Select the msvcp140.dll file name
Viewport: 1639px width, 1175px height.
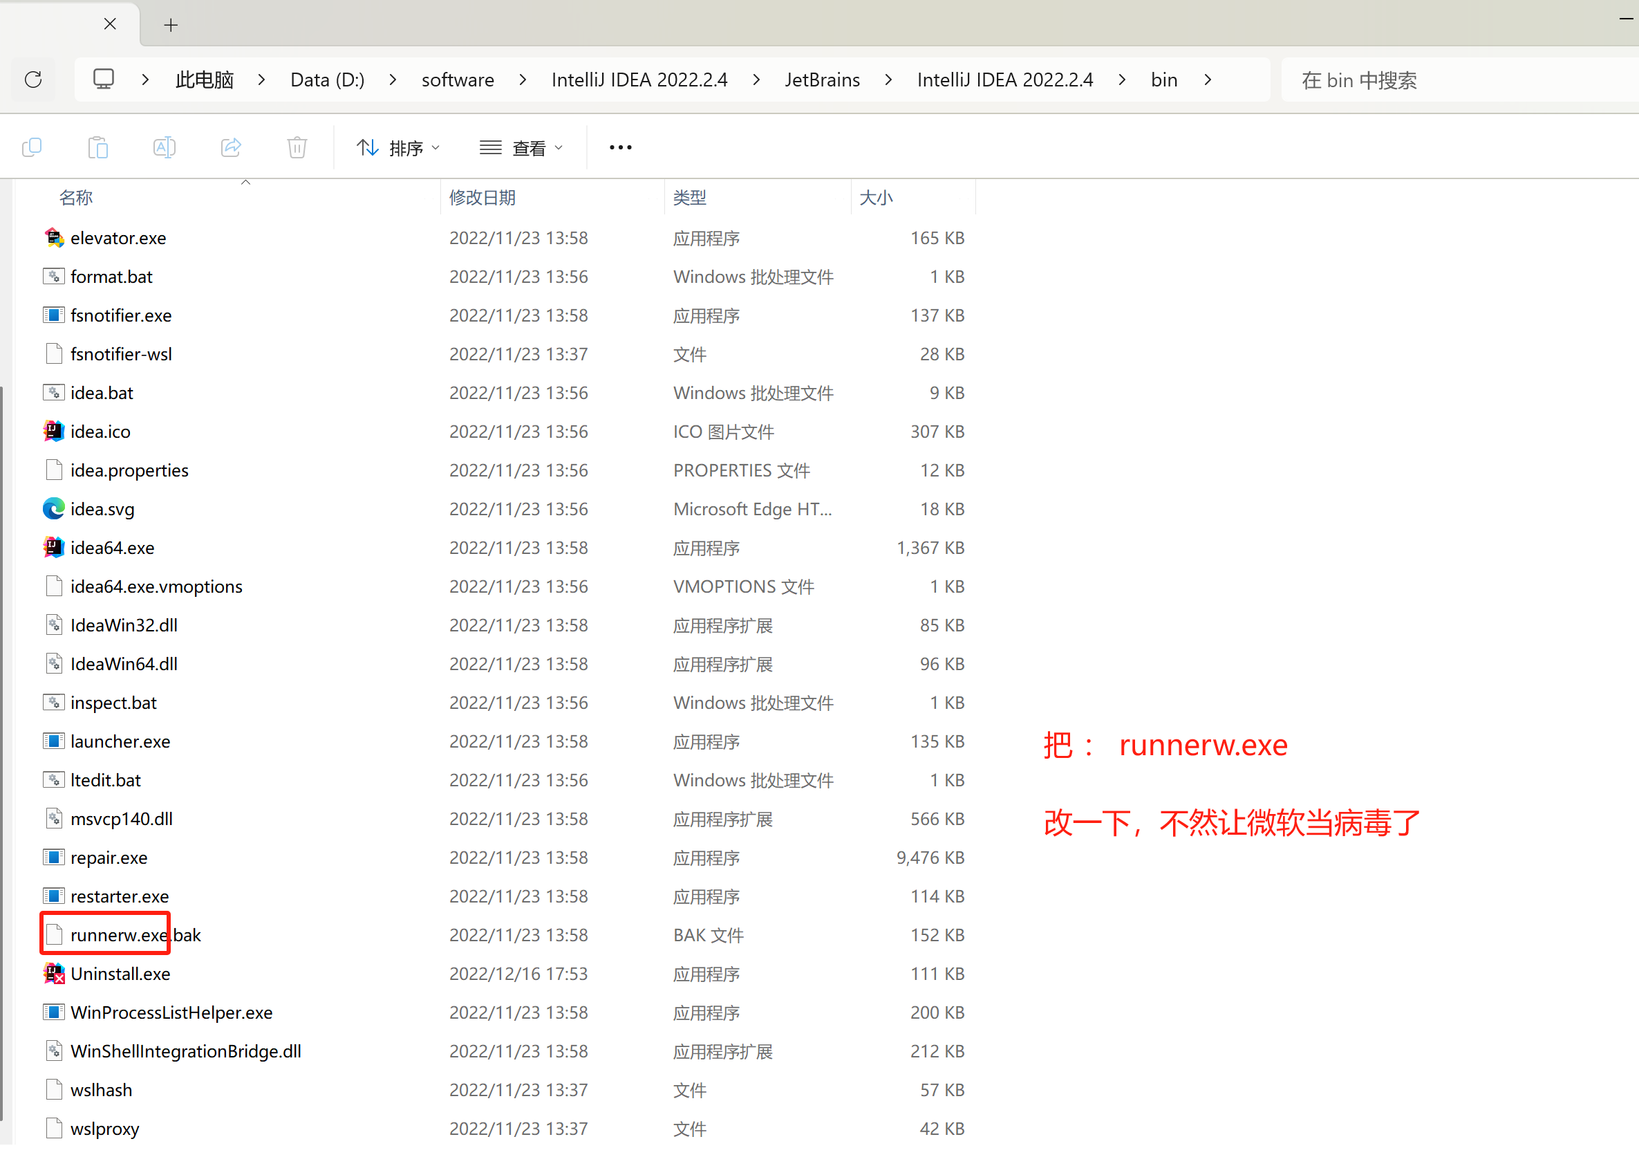122,819
